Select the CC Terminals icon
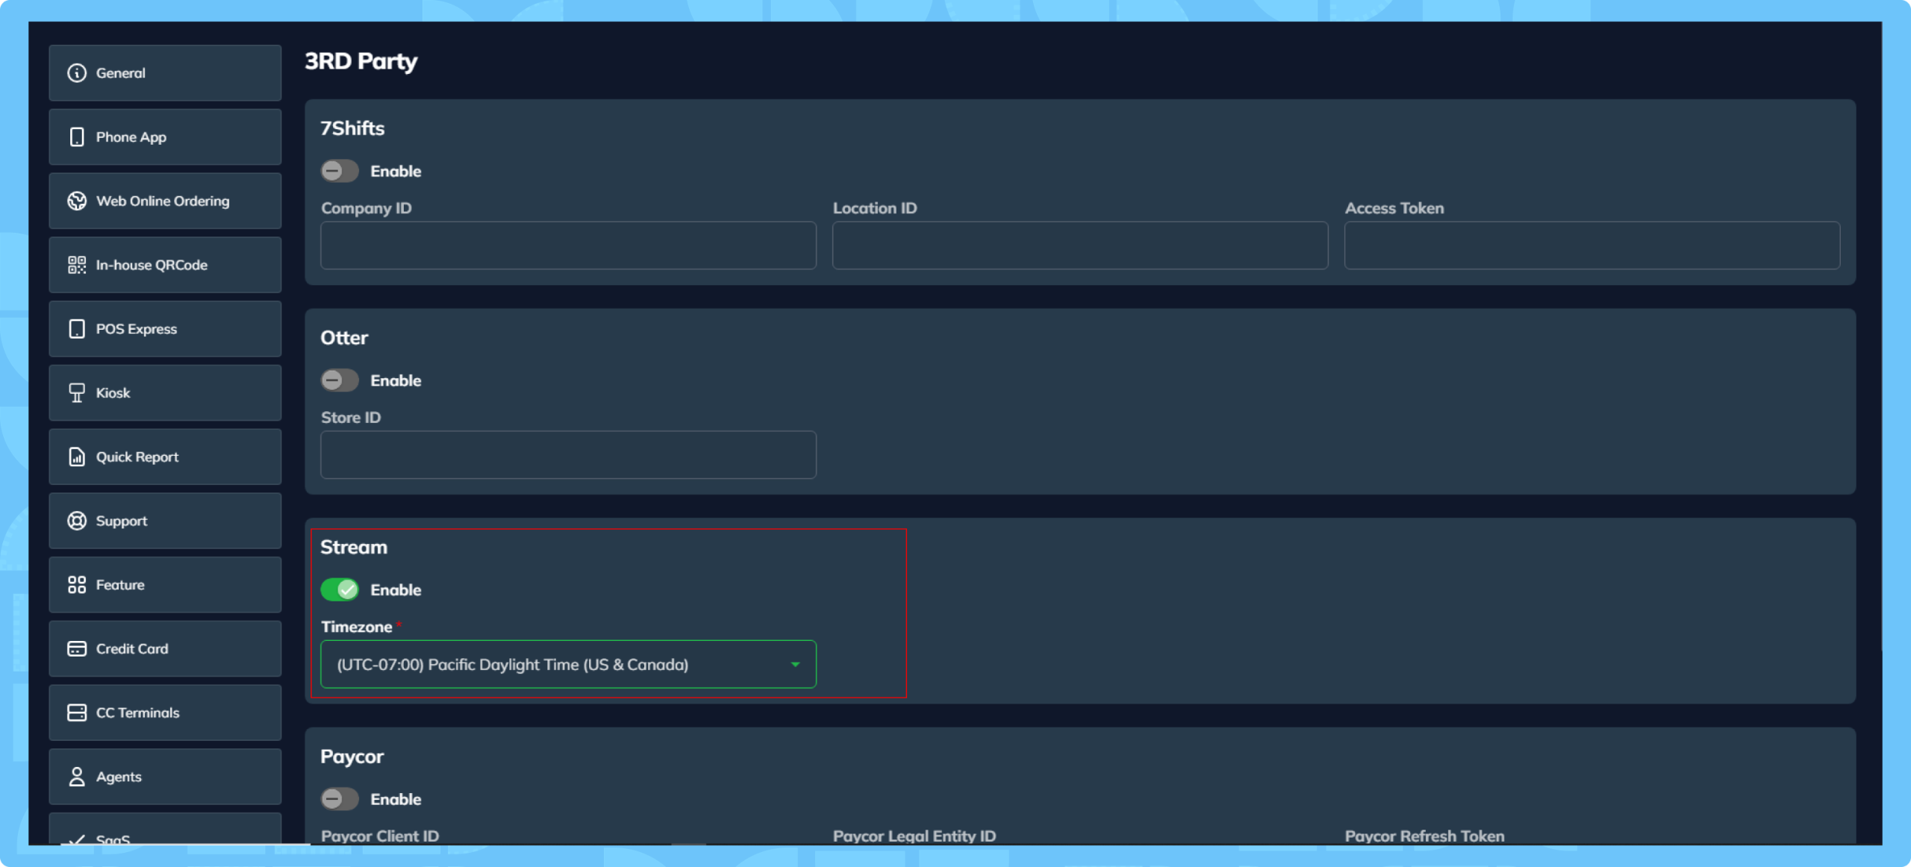 pyautogui.click(x=77, y=713)
